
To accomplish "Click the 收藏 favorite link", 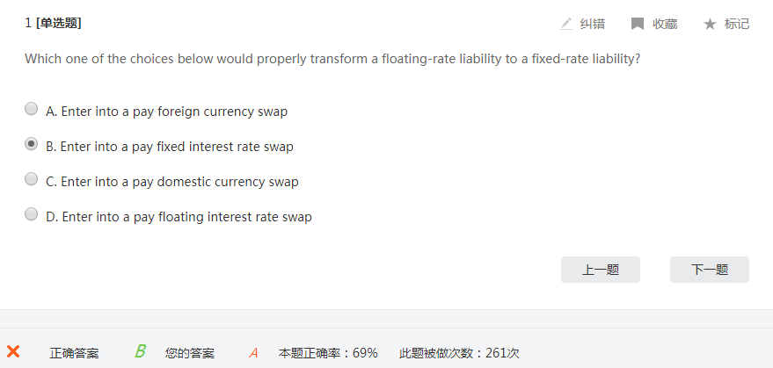I will [x=665, y=24].
